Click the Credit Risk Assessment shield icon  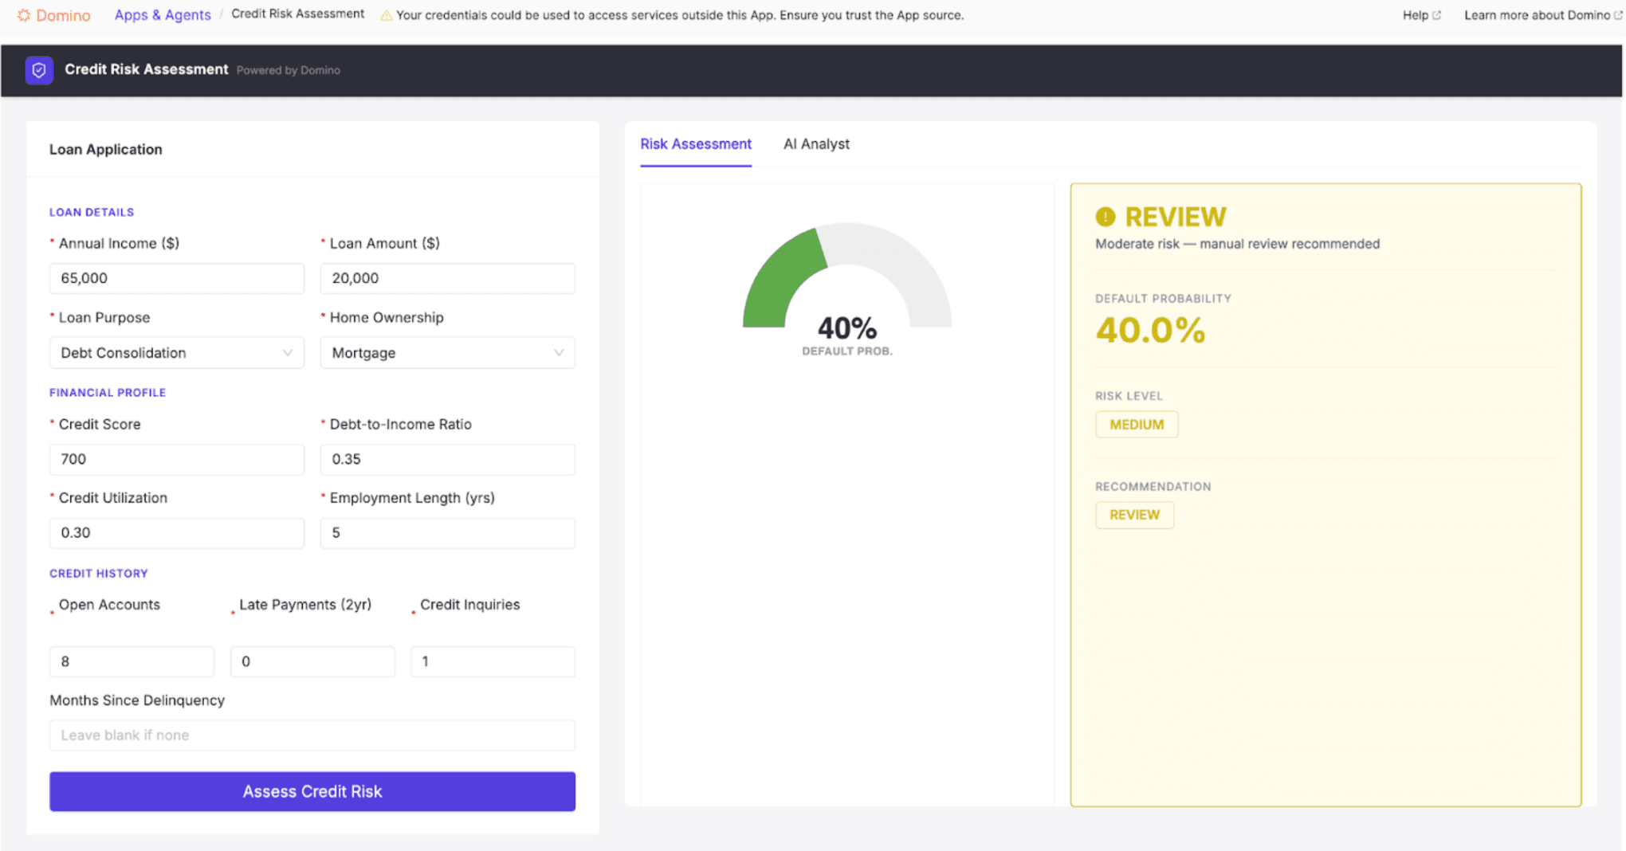(39, 70)
